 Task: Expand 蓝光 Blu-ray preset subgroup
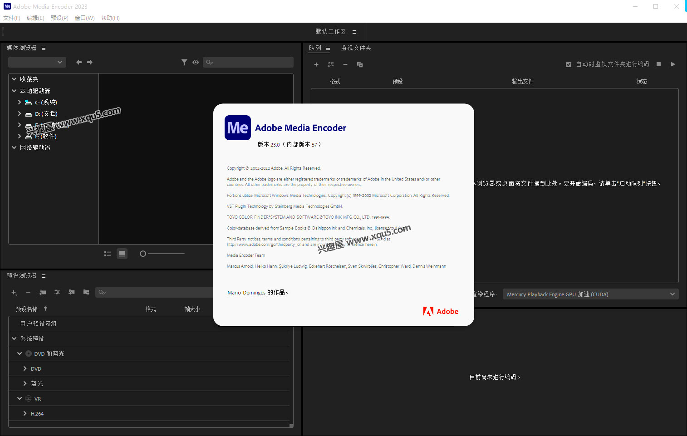pos(25,383)
